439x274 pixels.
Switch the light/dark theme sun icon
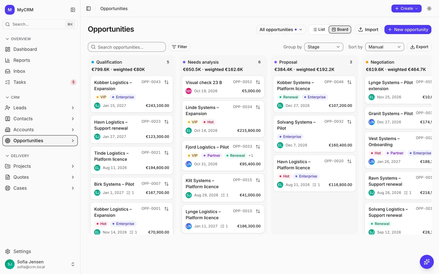(x=429, y=8)
